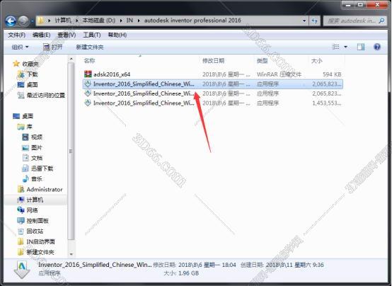Image resolution: width=392 pixels, height=286 pixels.
Task: Open the 查看(V) menu
Action: coord(67,35)
